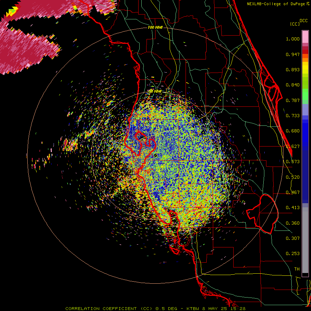Screen dimensions: 311x311
Task: Select the 0.253 scale value
Action: click(293, 254)
